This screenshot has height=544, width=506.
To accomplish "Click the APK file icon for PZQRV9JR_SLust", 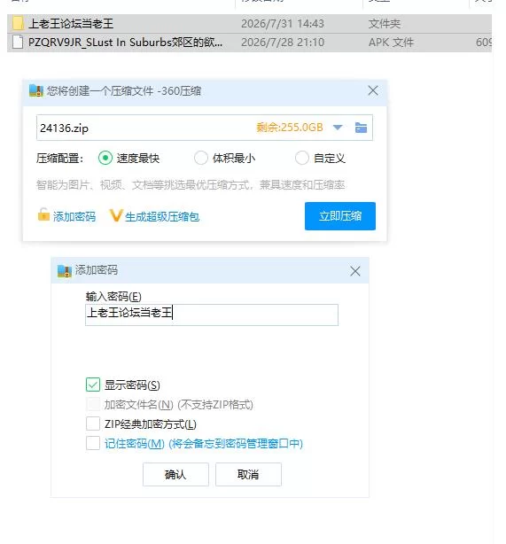I will (18, 42).
